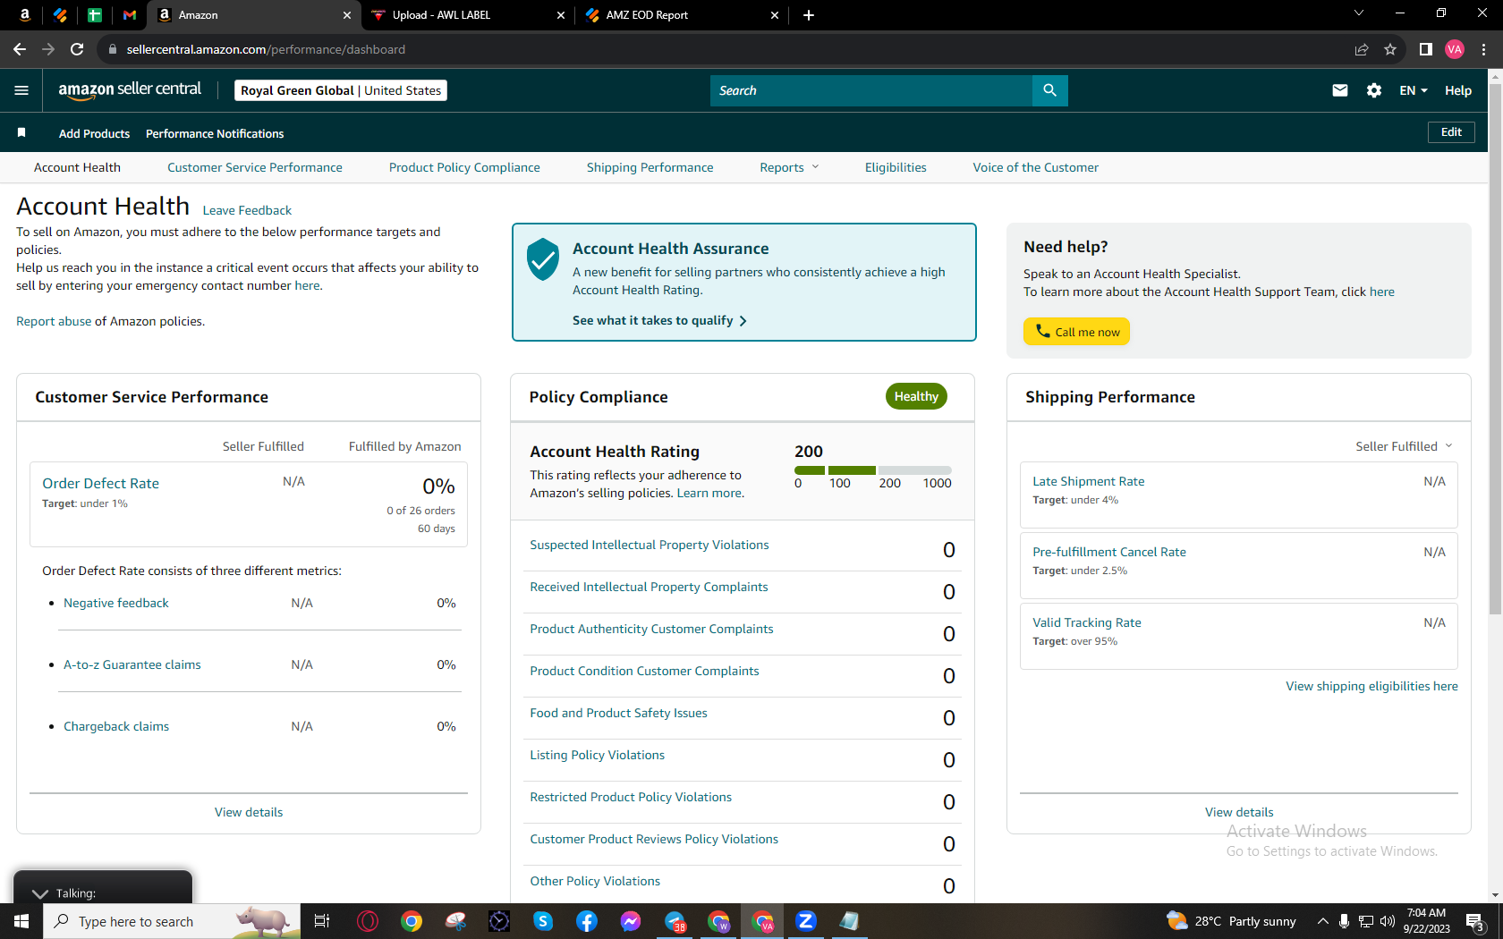Open the Eligibilities nav tab
Screen dimensions: 1503x939
pos(896,167)
